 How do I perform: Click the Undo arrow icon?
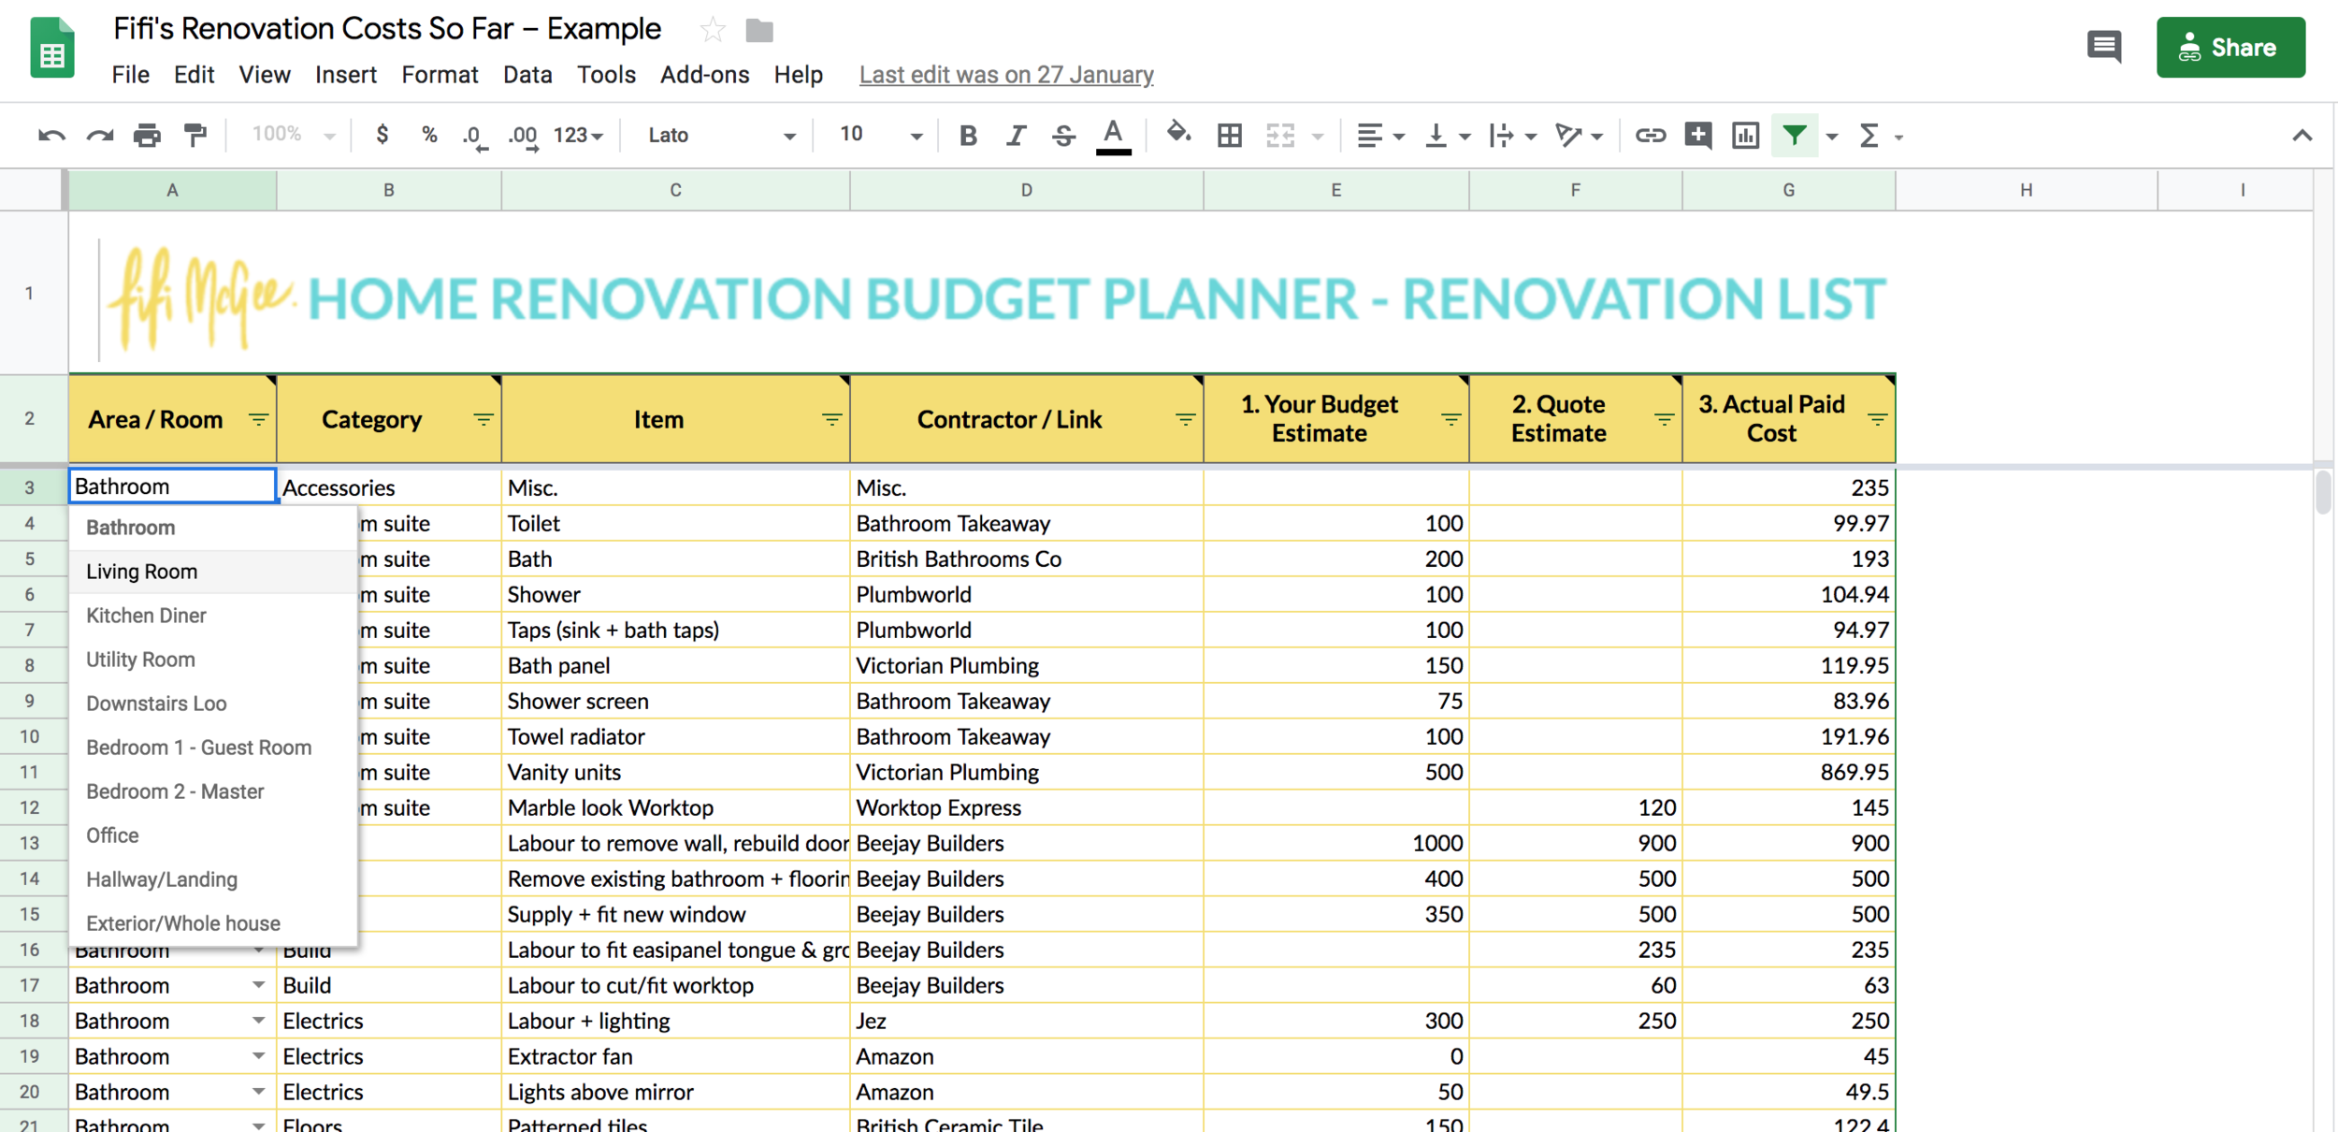click(51, 136)
